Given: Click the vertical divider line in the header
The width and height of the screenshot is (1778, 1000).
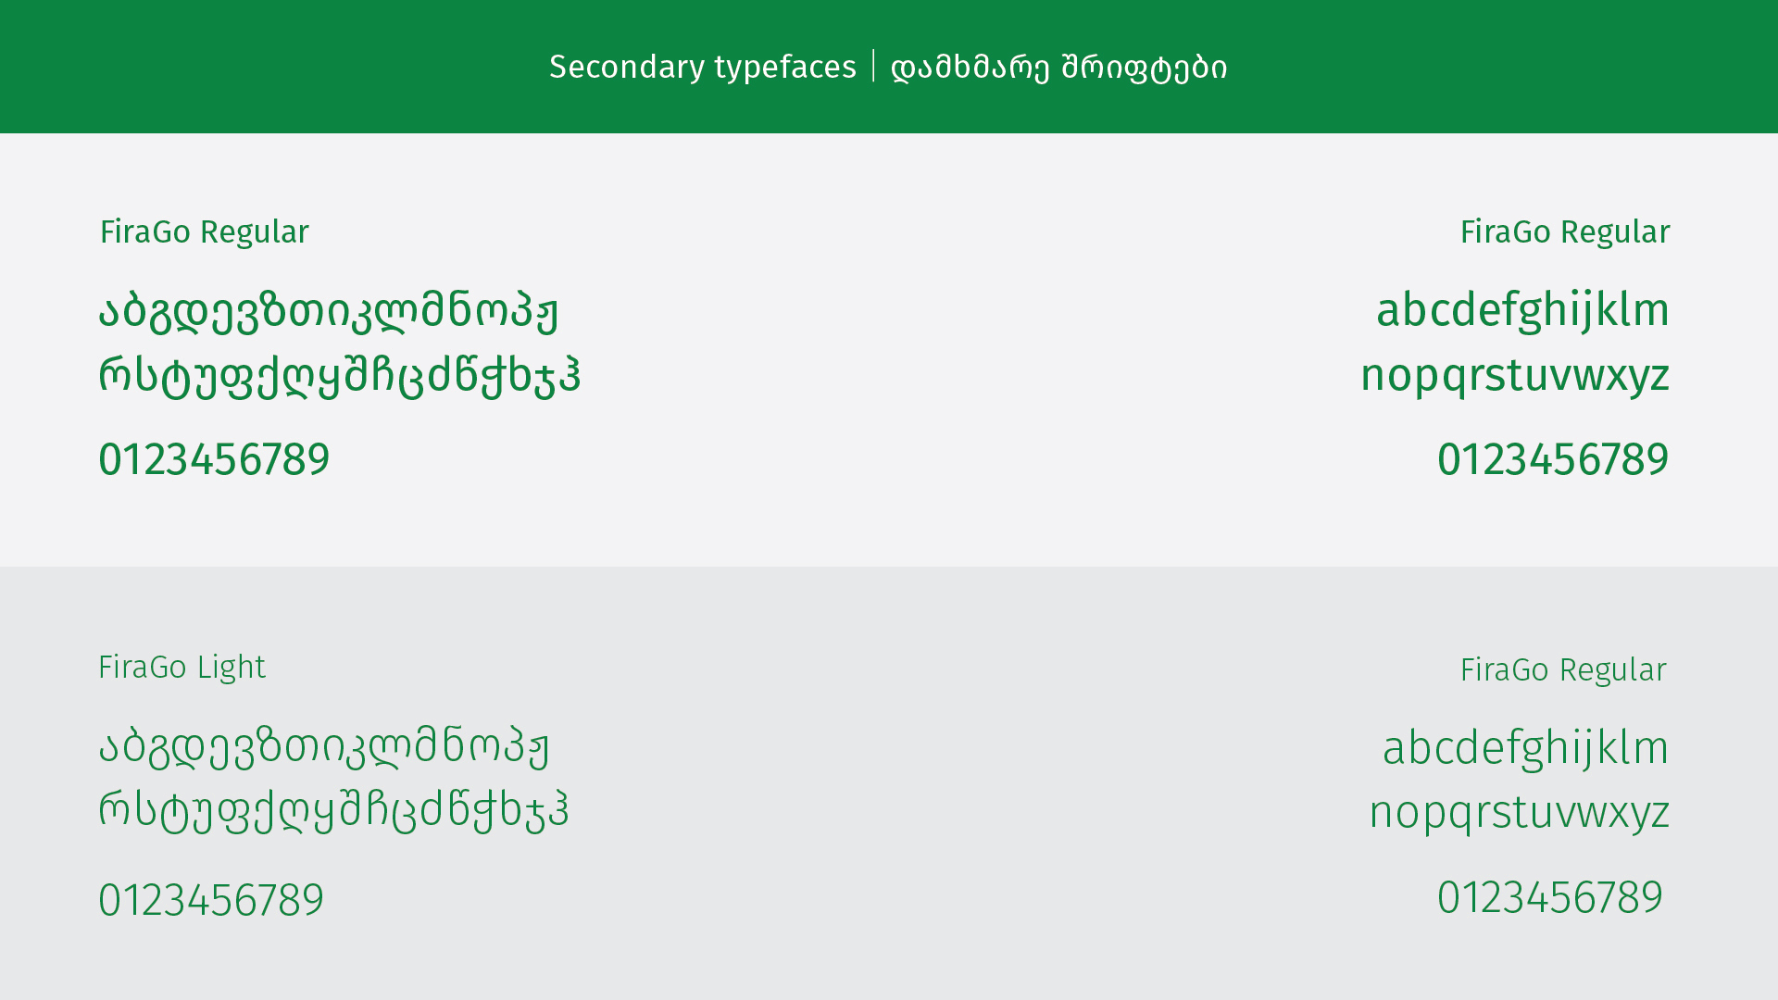Looking at the screenshot, I should pyautogui.click(x=873, y=66).
